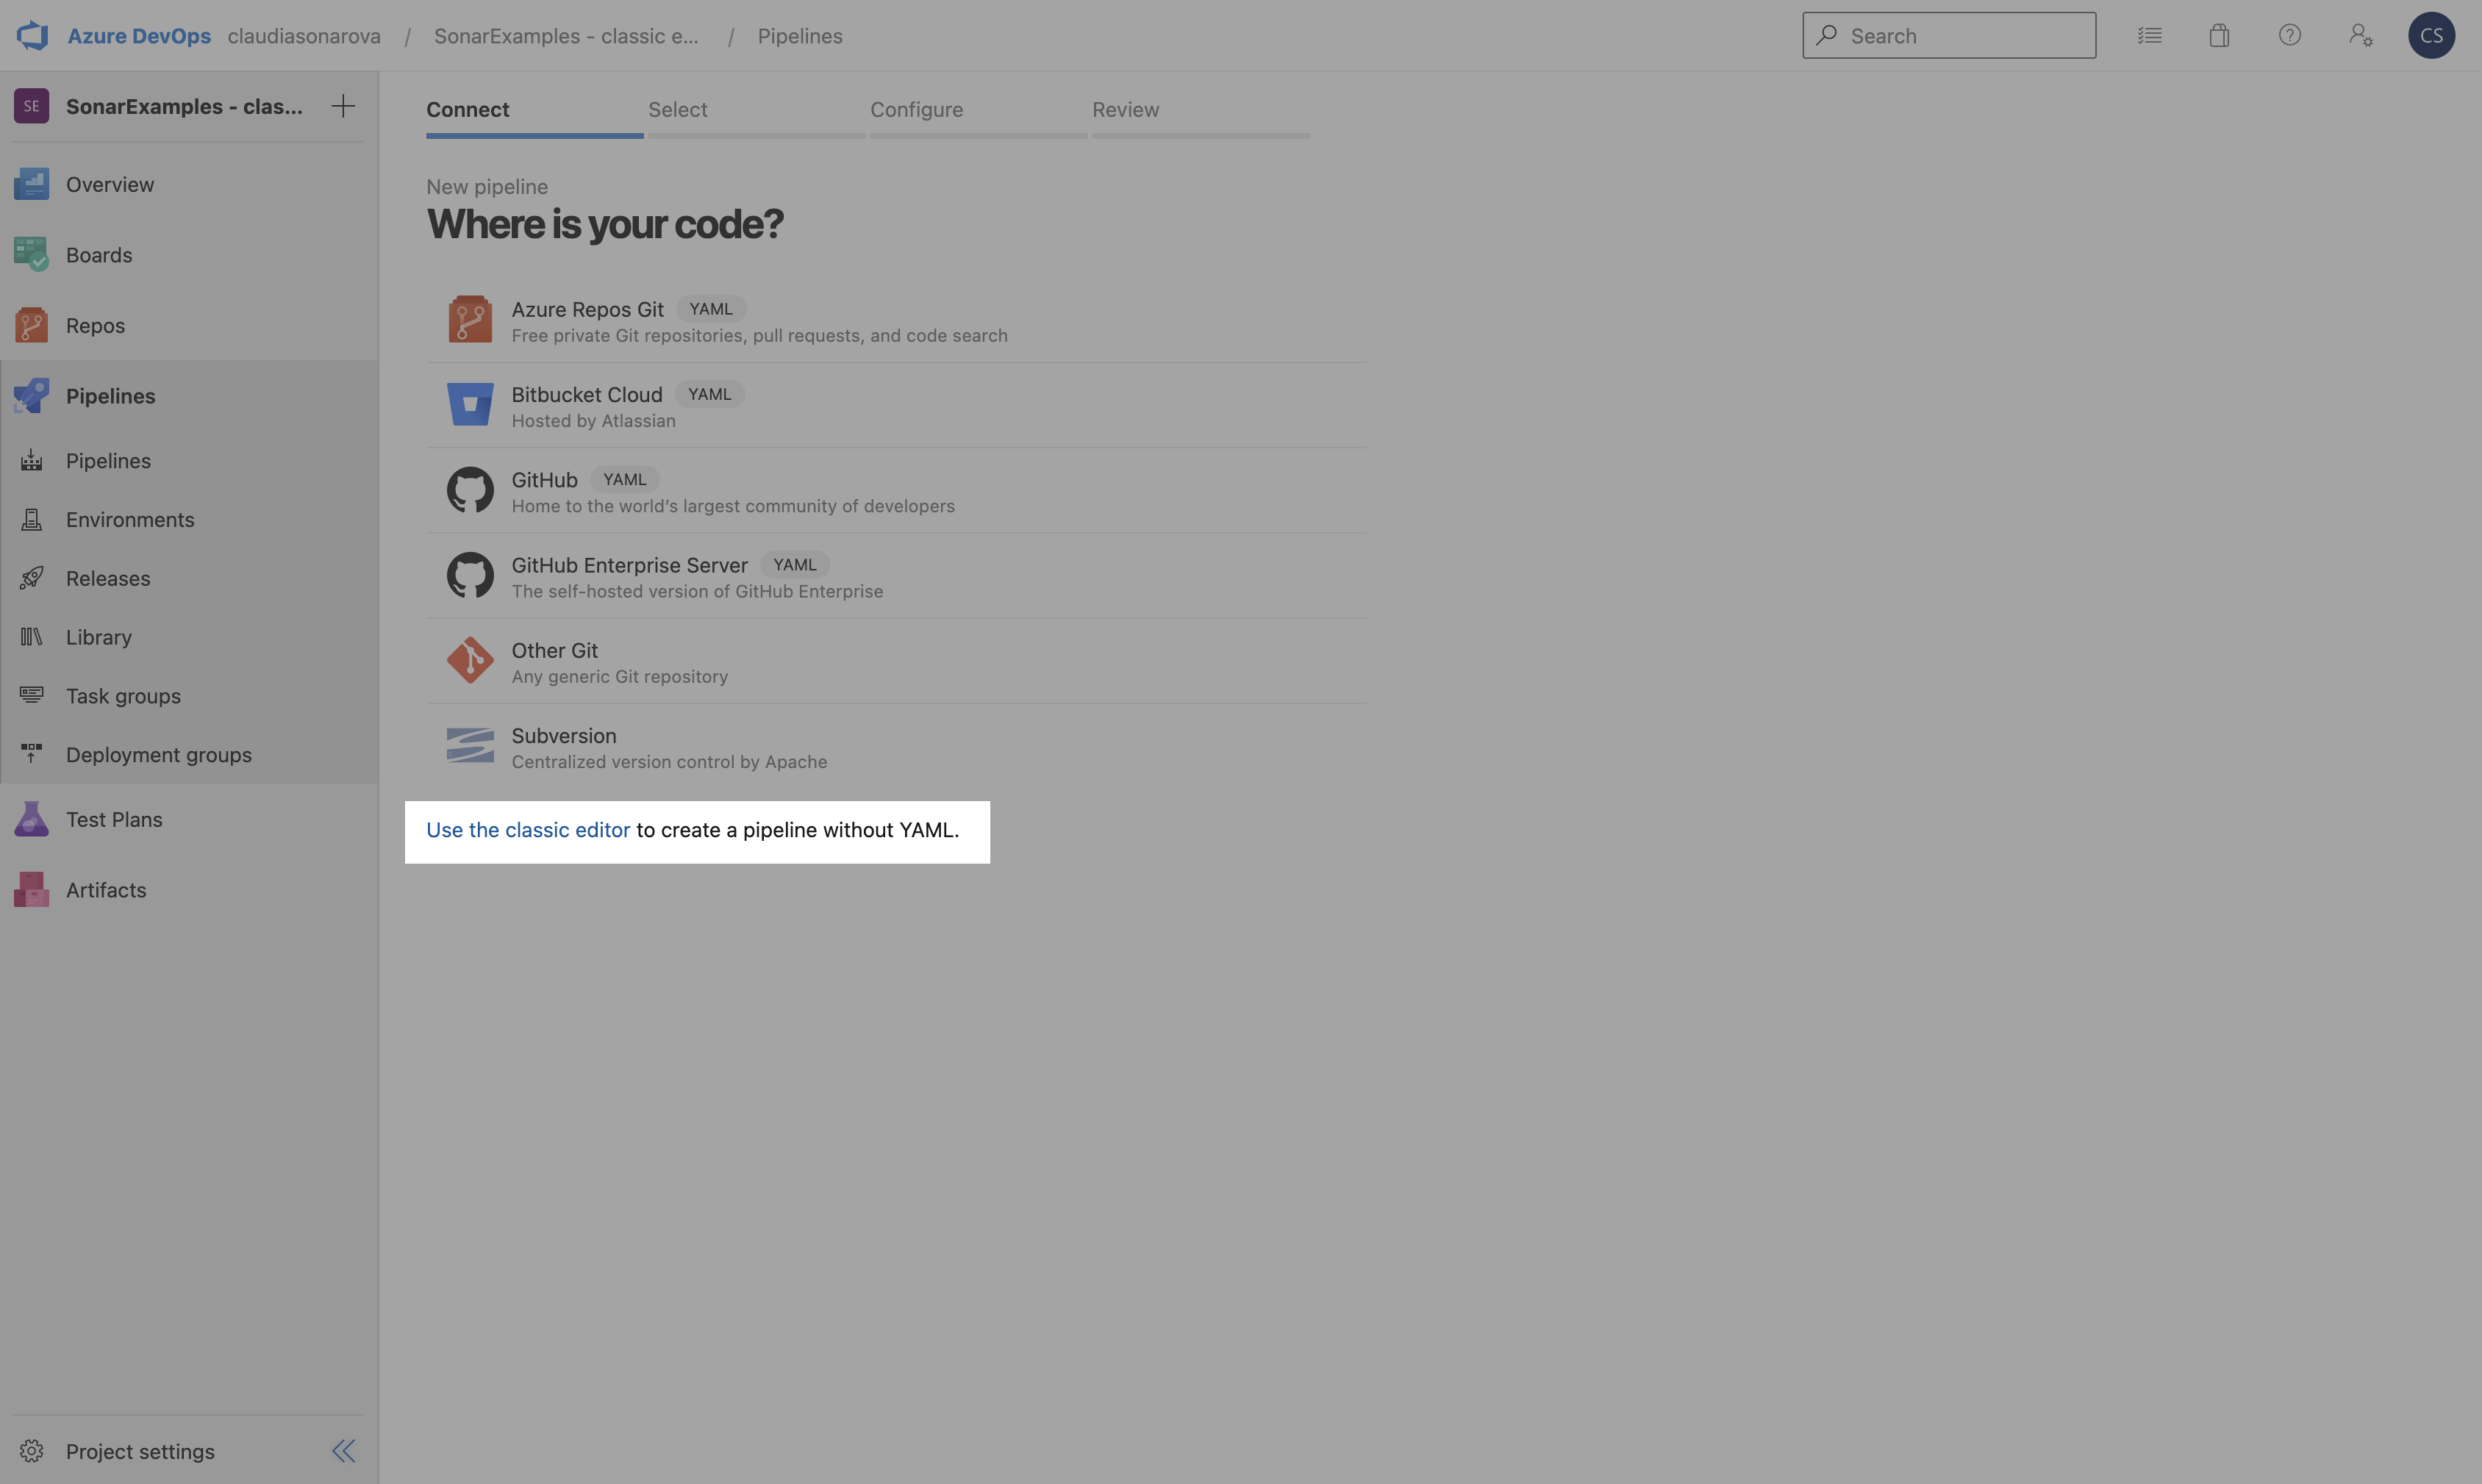Open the Repos section icon
This screenshot has height=1484, width=2482.
[x=31, y=325]
